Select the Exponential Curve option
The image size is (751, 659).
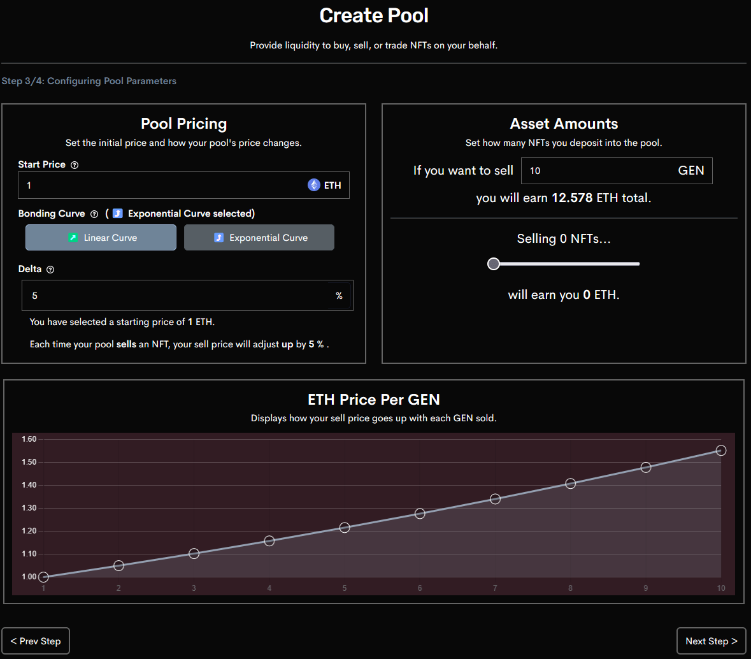259,238
